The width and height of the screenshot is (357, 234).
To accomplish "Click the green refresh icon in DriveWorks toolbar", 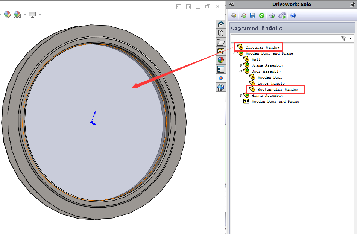I will (261, 15).
